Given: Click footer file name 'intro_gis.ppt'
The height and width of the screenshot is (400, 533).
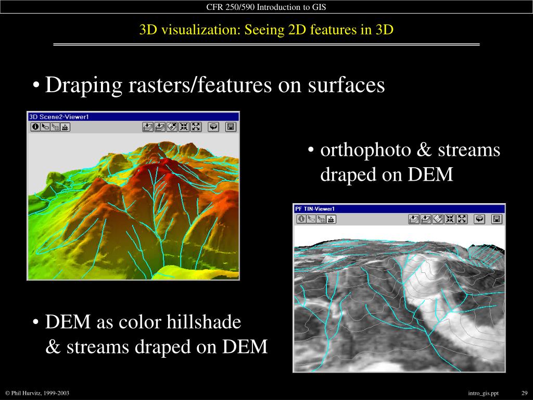Looking at the screenshot, I should [483, 393].
